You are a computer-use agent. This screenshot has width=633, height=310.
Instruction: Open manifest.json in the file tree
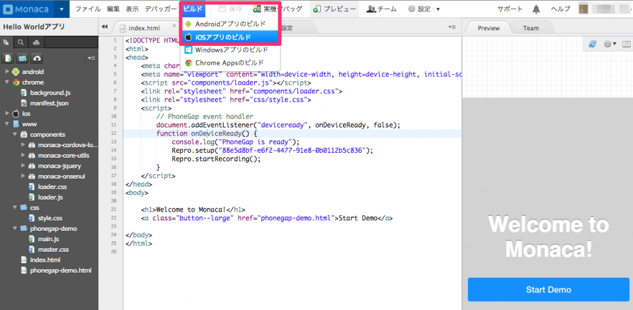point(49,103)
